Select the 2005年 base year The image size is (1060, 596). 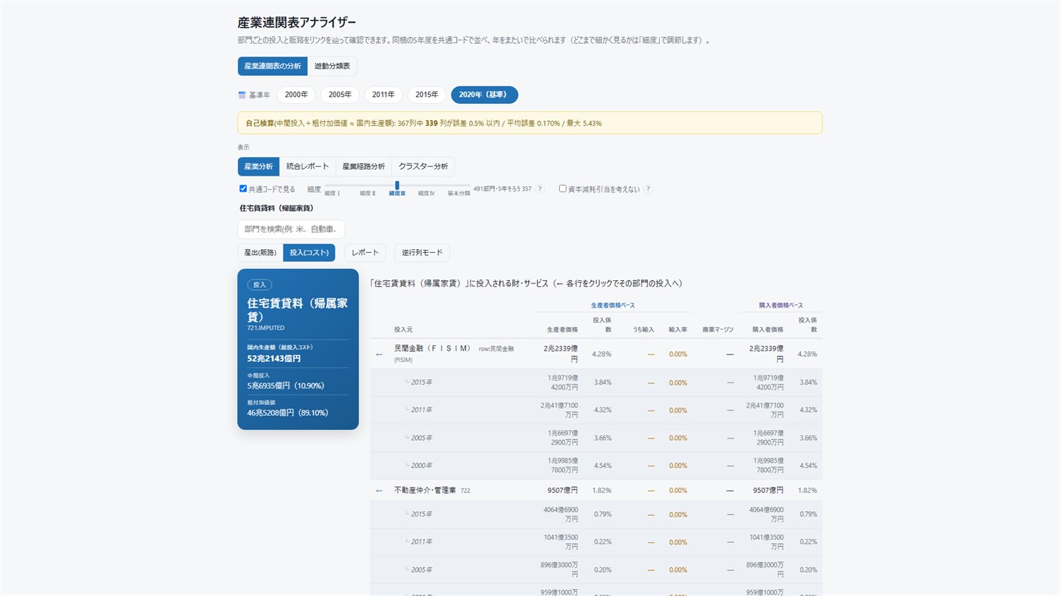click(340, 95)
